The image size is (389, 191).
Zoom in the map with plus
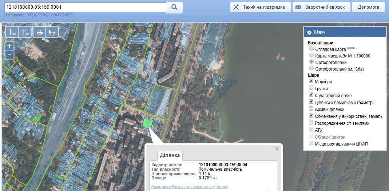(x=10, y=46)
